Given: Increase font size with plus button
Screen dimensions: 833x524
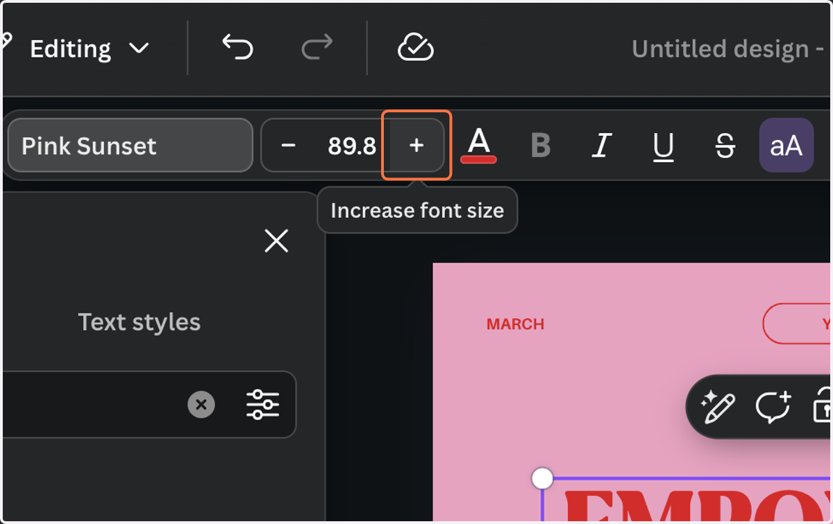Looking at the screenshot, I should (x=416, y=146).
